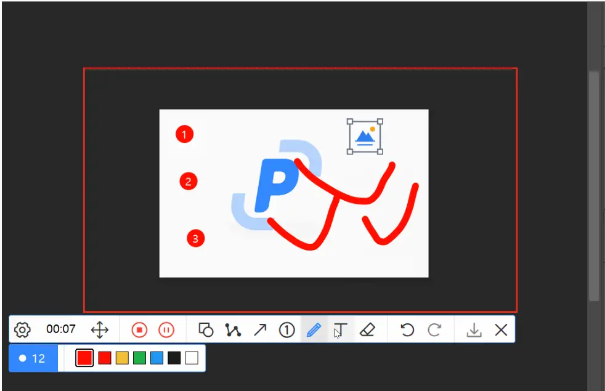Select the shapes tool
Screen dimensions: 605x391
point(206,329)
